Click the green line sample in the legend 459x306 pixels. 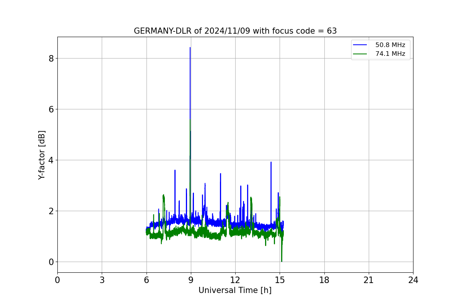[x=360, y=54]
